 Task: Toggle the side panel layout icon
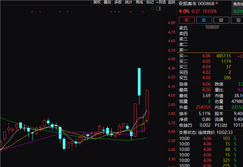(158, 8)
